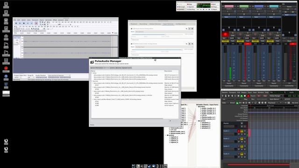
Task: Click the Audacity Record button
Action: (36, 23)
